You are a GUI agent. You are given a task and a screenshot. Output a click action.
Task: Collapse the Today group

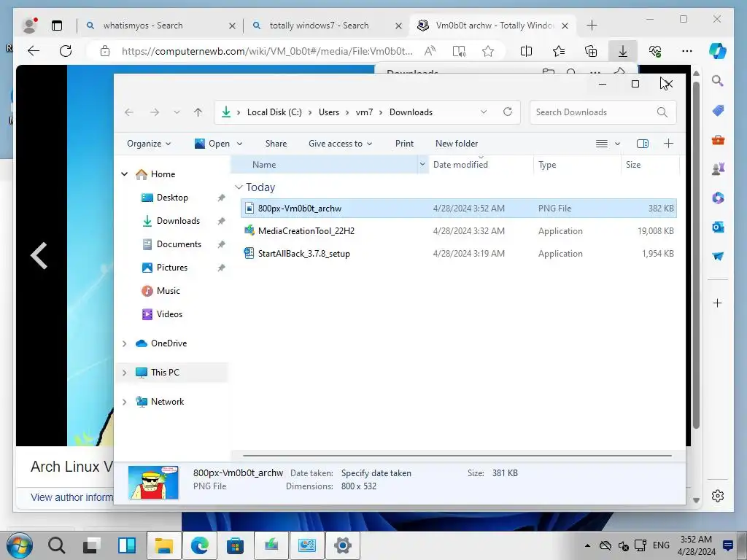click(x=239, y=187)
